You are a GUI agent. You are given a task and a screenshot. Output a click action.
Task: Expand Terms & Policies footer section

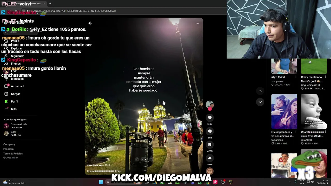(13, 154)
